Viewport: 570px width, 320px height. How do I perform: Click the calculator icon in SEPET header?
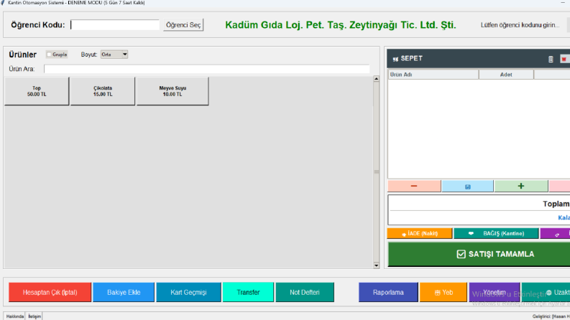551,59
